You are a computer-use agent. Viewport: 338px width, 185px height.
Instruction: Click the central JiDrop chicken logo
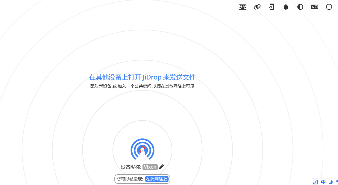click(142, 149)
